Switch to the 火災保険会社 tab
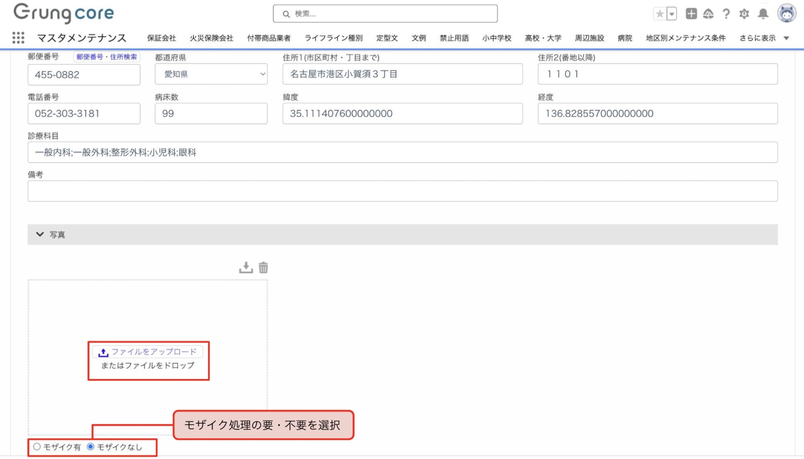The image size is (804, 459). pyautogui.click(x=211, y=38)
